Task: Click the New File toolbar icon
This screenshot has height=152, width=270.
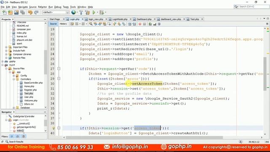Action: [x=5, y=12]
